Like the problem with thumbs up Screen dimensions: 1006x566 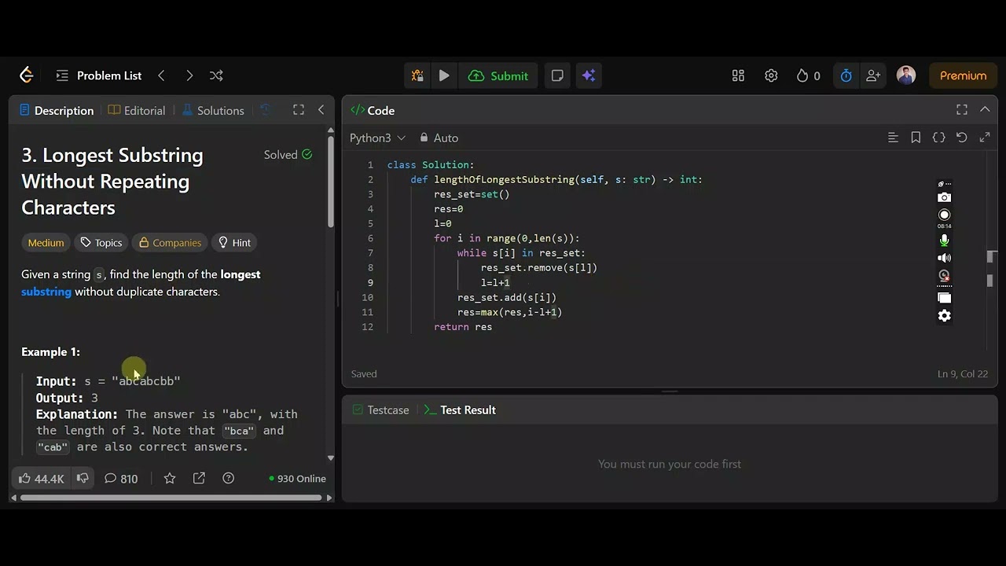pos(41,478)
